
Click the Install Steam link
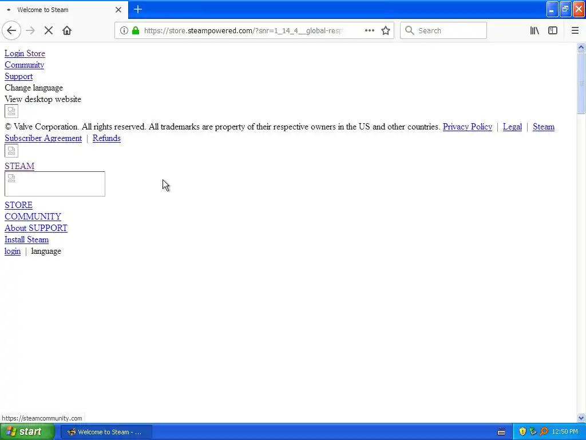(26, 239)
